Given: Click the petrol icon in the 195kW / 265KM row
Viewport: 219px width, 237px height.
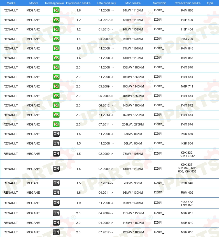Looking at the screenshot, I should [x=56, y=77].
